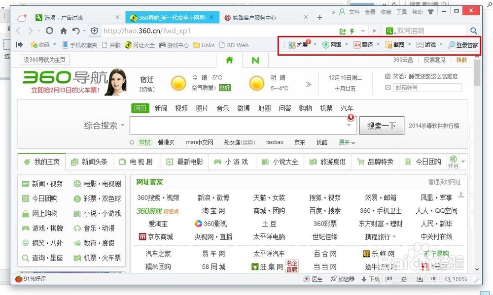Open the 扩展 extensions button

(x=298, y=45)
